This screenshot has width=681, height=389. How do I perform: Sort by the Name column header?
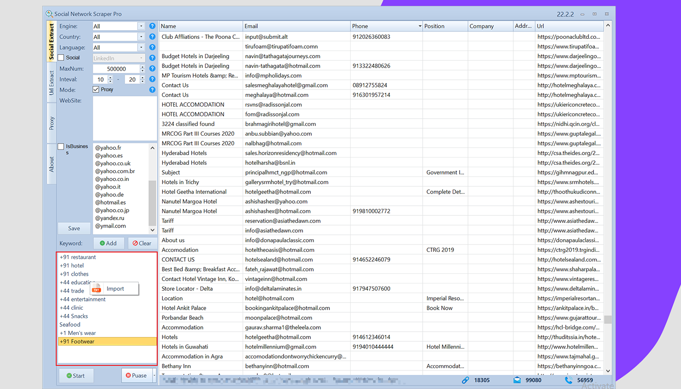point(201,26)
